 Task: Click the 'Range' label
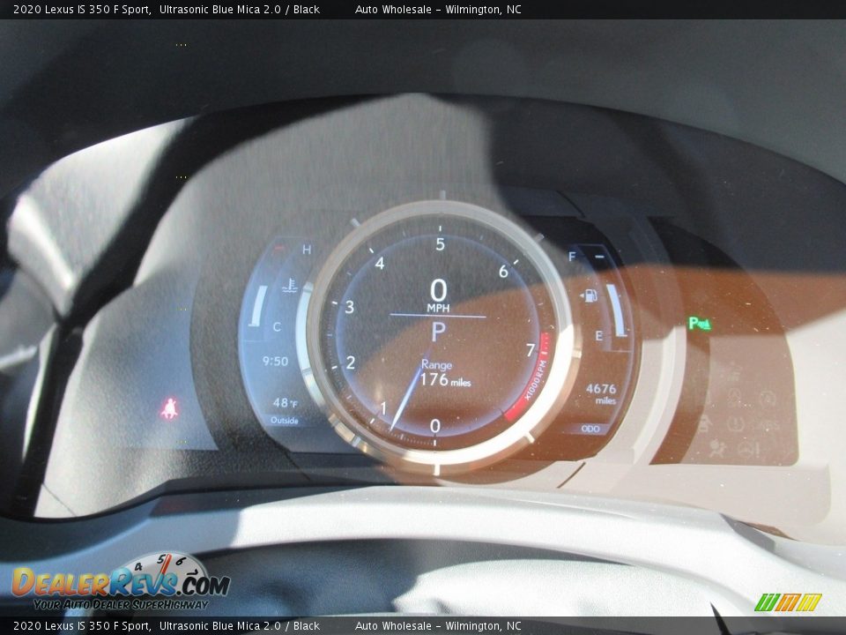436,364
